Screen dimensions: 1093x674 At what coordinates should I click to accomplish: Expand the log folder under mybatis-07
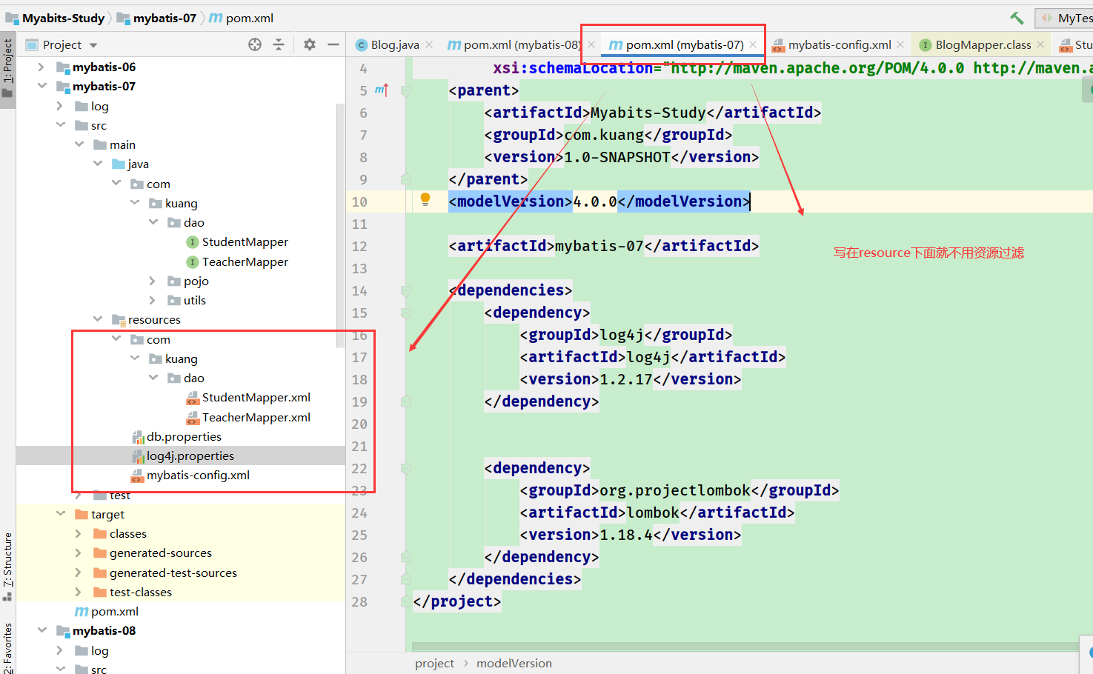(61, 106)
